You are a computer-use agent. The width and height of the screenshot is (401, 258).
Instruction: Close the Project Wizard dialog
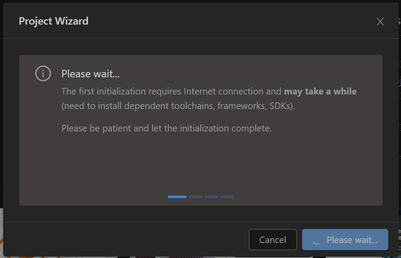click(x=380, y=22)
